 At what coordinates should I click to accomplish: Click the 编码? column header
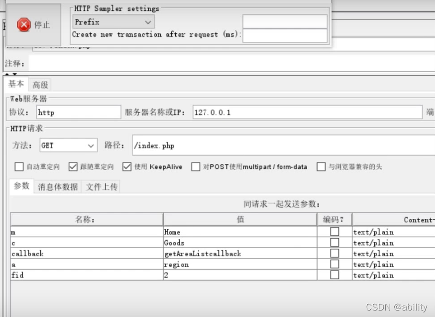334,220
